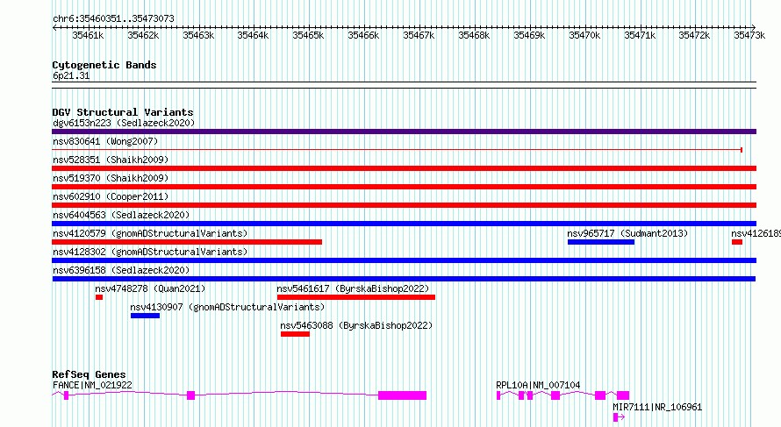Open the RPL10A|NM_007104 gene label
This screenshot has width=781, height=427.
coord(538,385)
